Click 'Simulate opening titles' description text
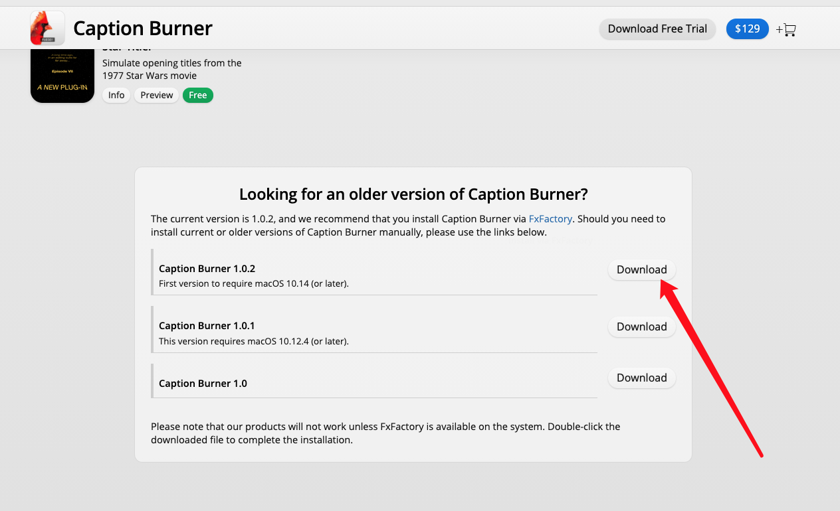This screenshot has height=511, width=840. point(172,69)
